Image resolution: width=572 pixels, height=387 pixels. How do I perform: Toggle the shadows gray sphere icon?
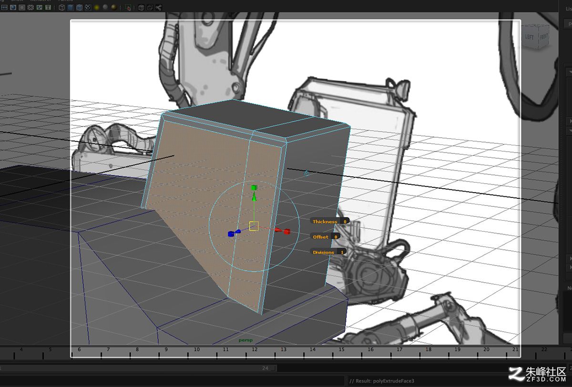(105, 7)
